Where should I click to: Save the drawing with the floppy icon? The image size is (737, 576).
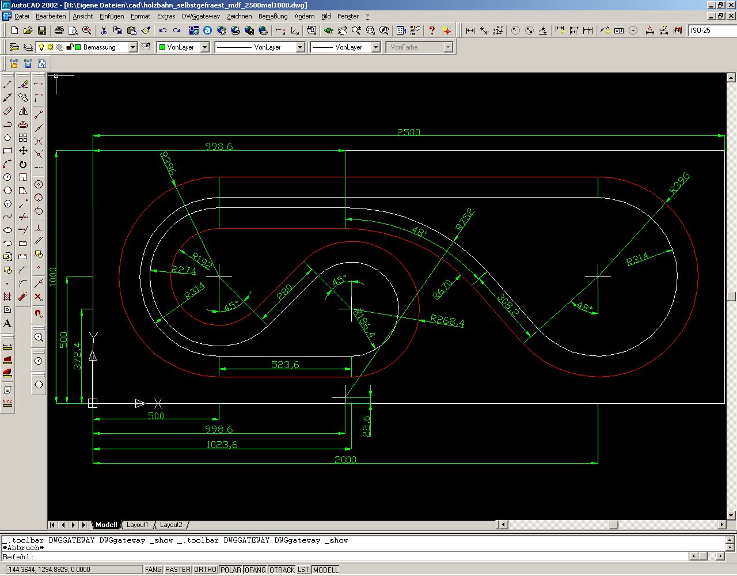(41, 31)
